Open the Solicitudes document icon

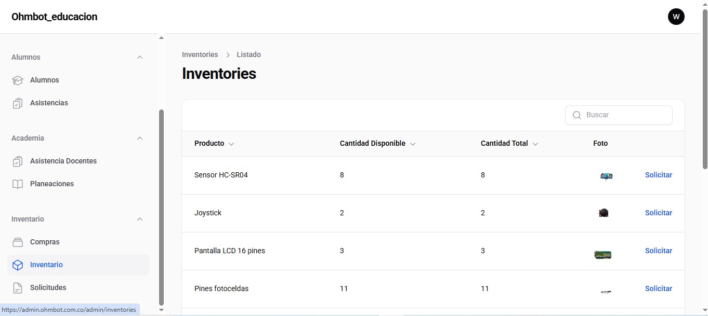point(18,288)
